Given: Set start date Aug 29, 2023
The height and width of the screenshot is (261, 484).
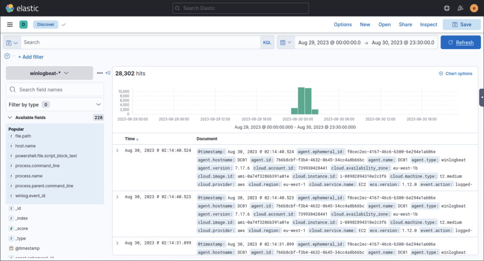Looking at the screenshot, I should pyautogui.click(x=329, y=43).
